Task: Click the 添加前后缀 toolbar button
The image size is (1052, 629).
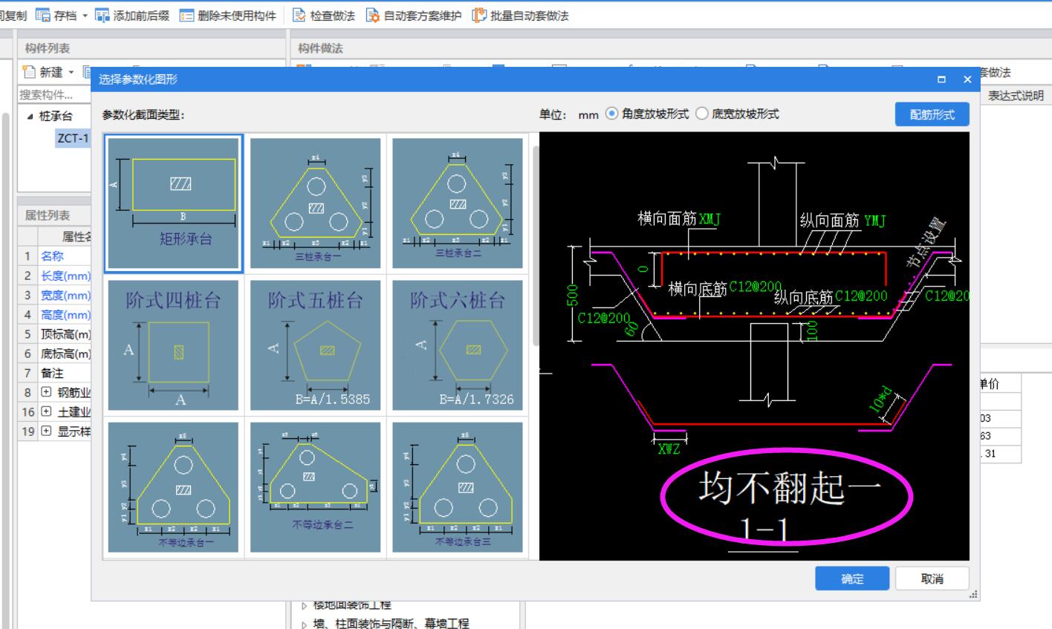Action: 132,15
